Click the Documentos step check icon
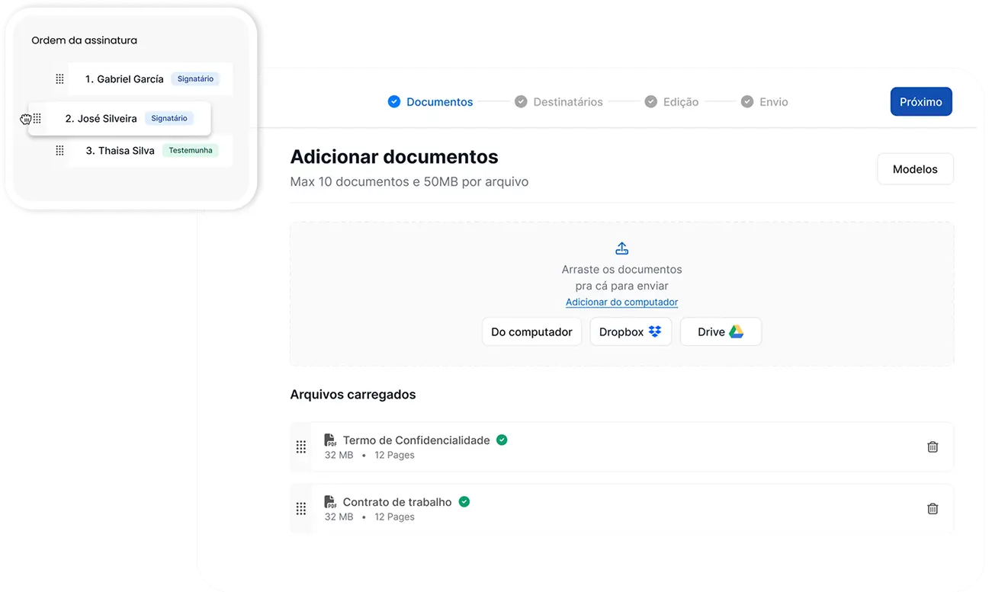Viewport: 1008px width, 592px height. pyautogui.click(x=394, y=101)
